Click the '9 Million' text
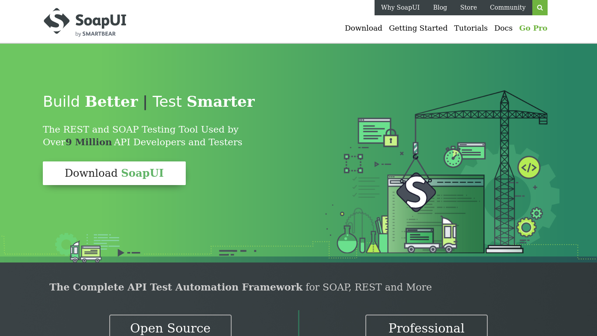597x336 pixels. click(x=89, y=142)
